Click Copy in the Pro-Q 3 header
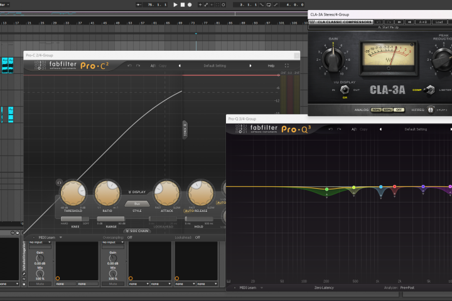The height and width of the screenshot is (301, 452). tap(363, 129)
